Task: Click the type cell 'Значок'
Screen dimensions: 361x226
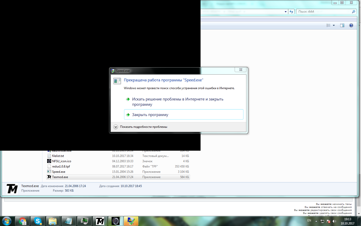Action: tap(147, 161)
